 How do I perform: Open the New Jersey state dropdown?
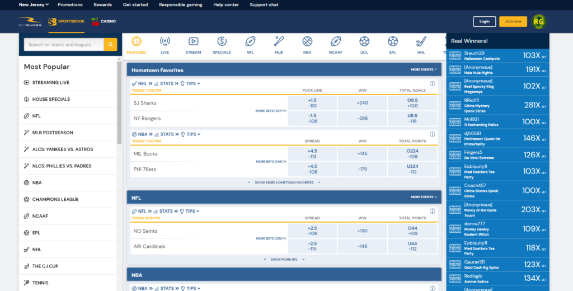(34, 4)
